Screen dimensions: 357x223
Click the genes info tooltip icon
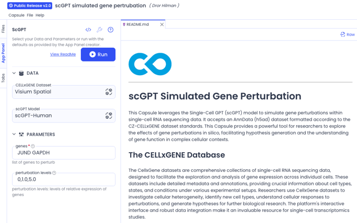pos(33,146)
